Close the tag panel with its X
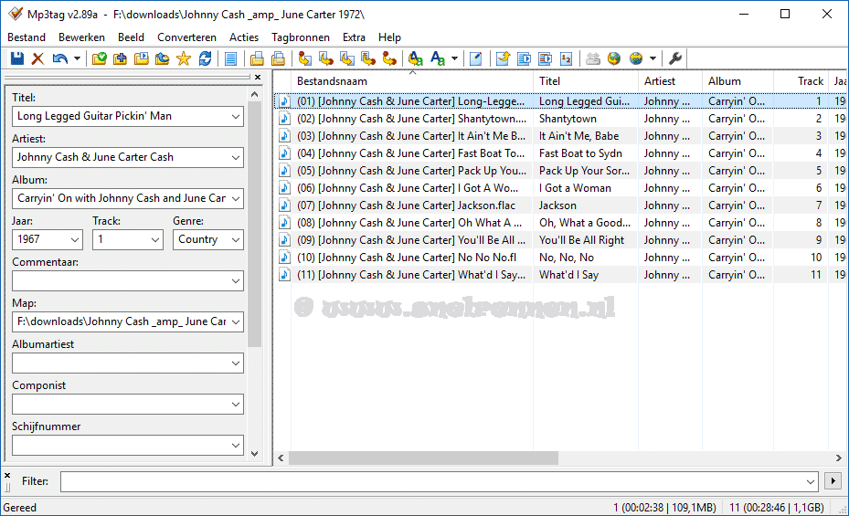 point(258,78)
